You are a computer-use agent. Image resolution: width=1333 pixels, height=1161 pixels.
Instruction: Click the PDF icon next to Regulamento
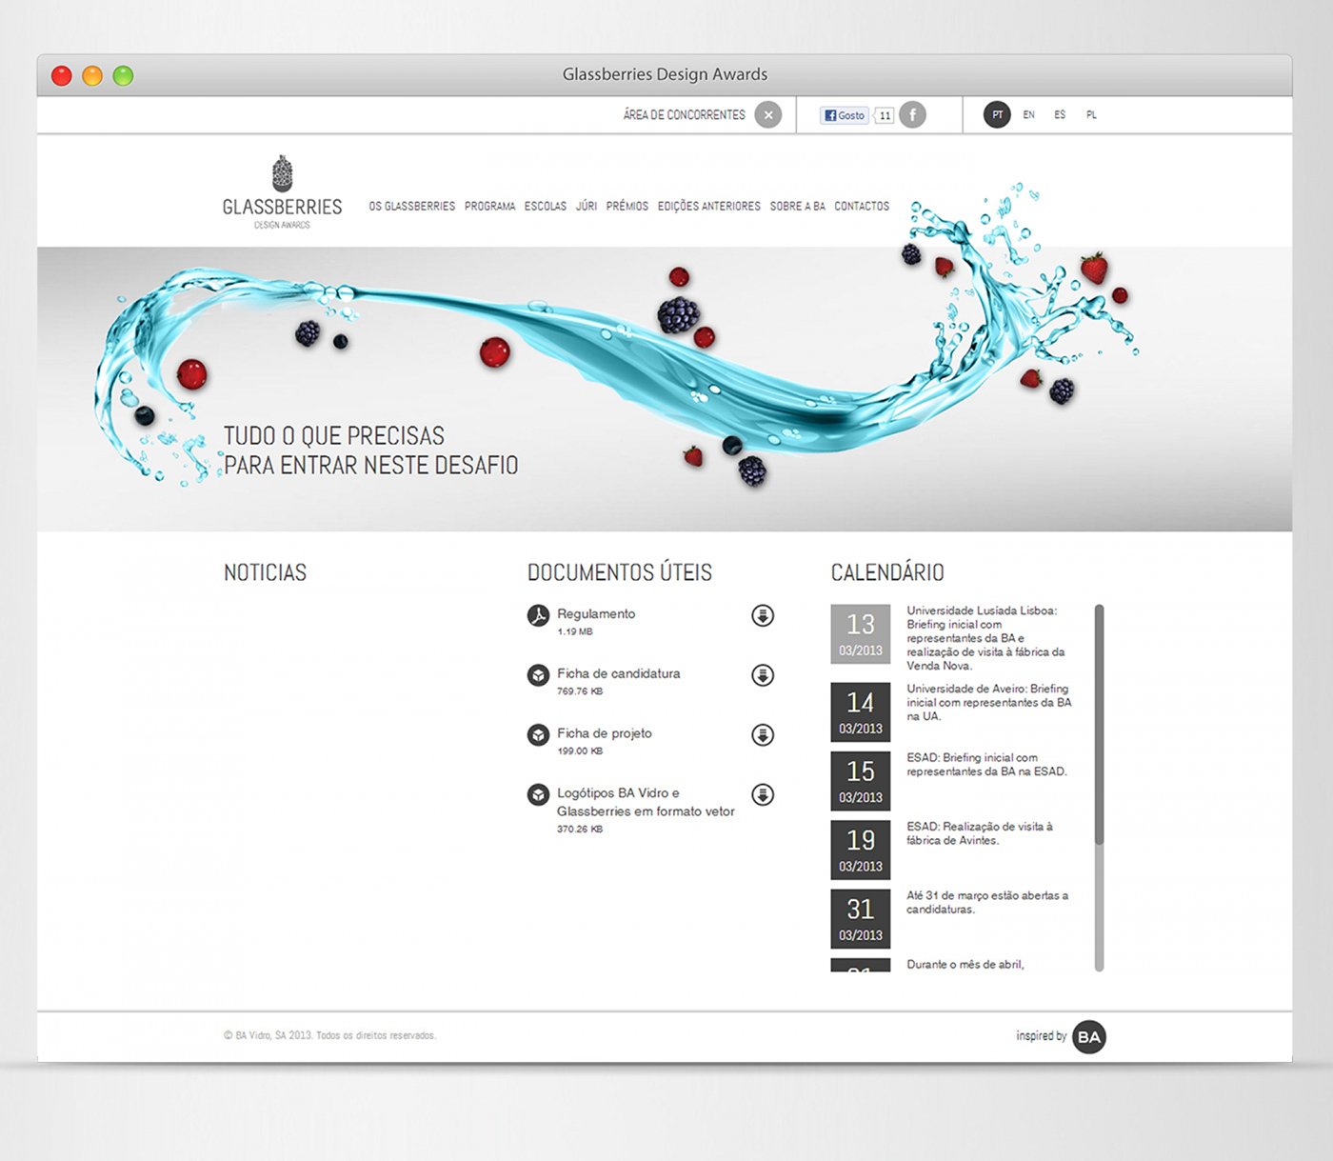(x=539, y=616)
